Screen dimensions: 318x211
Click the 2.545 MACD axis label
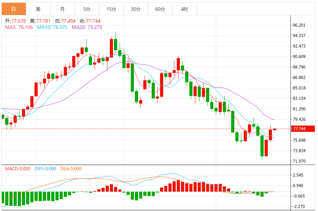298,175
